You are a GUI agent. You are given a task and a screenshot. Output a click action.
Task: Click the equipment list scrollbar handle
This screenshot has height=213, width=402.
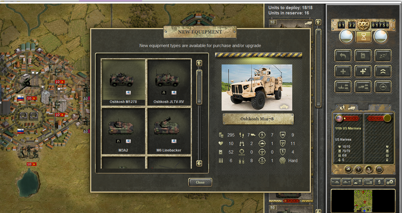(x=199, y=87)
